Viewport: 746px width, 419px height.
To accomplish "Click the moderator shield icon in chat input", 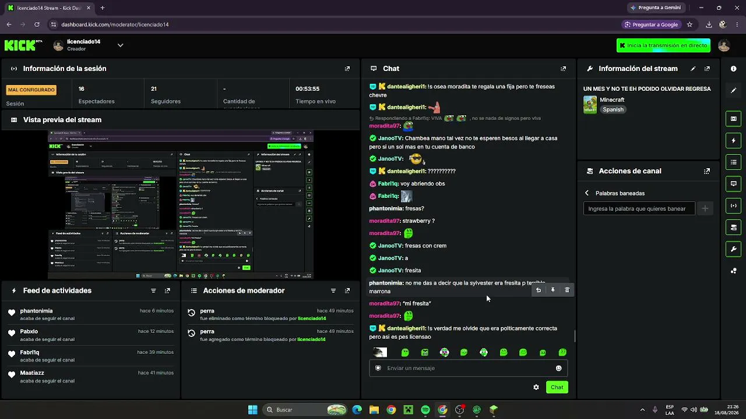I will pyautogui.click(x=378, y=368).
